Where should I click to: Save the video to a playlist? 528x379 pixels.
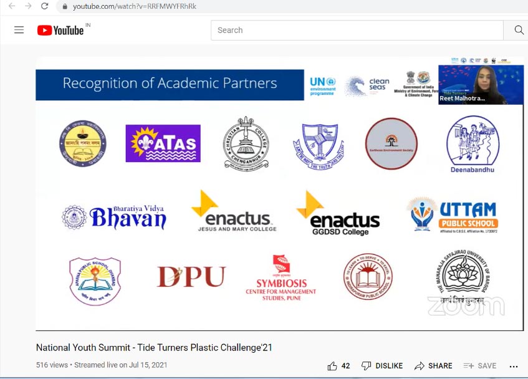(479, 366)
